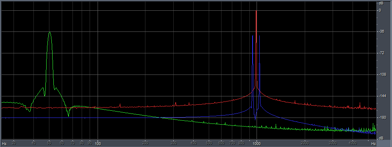392x147 pixels.
Task: Click the -180 dB scale label
Action: click(x=382, y=118)
